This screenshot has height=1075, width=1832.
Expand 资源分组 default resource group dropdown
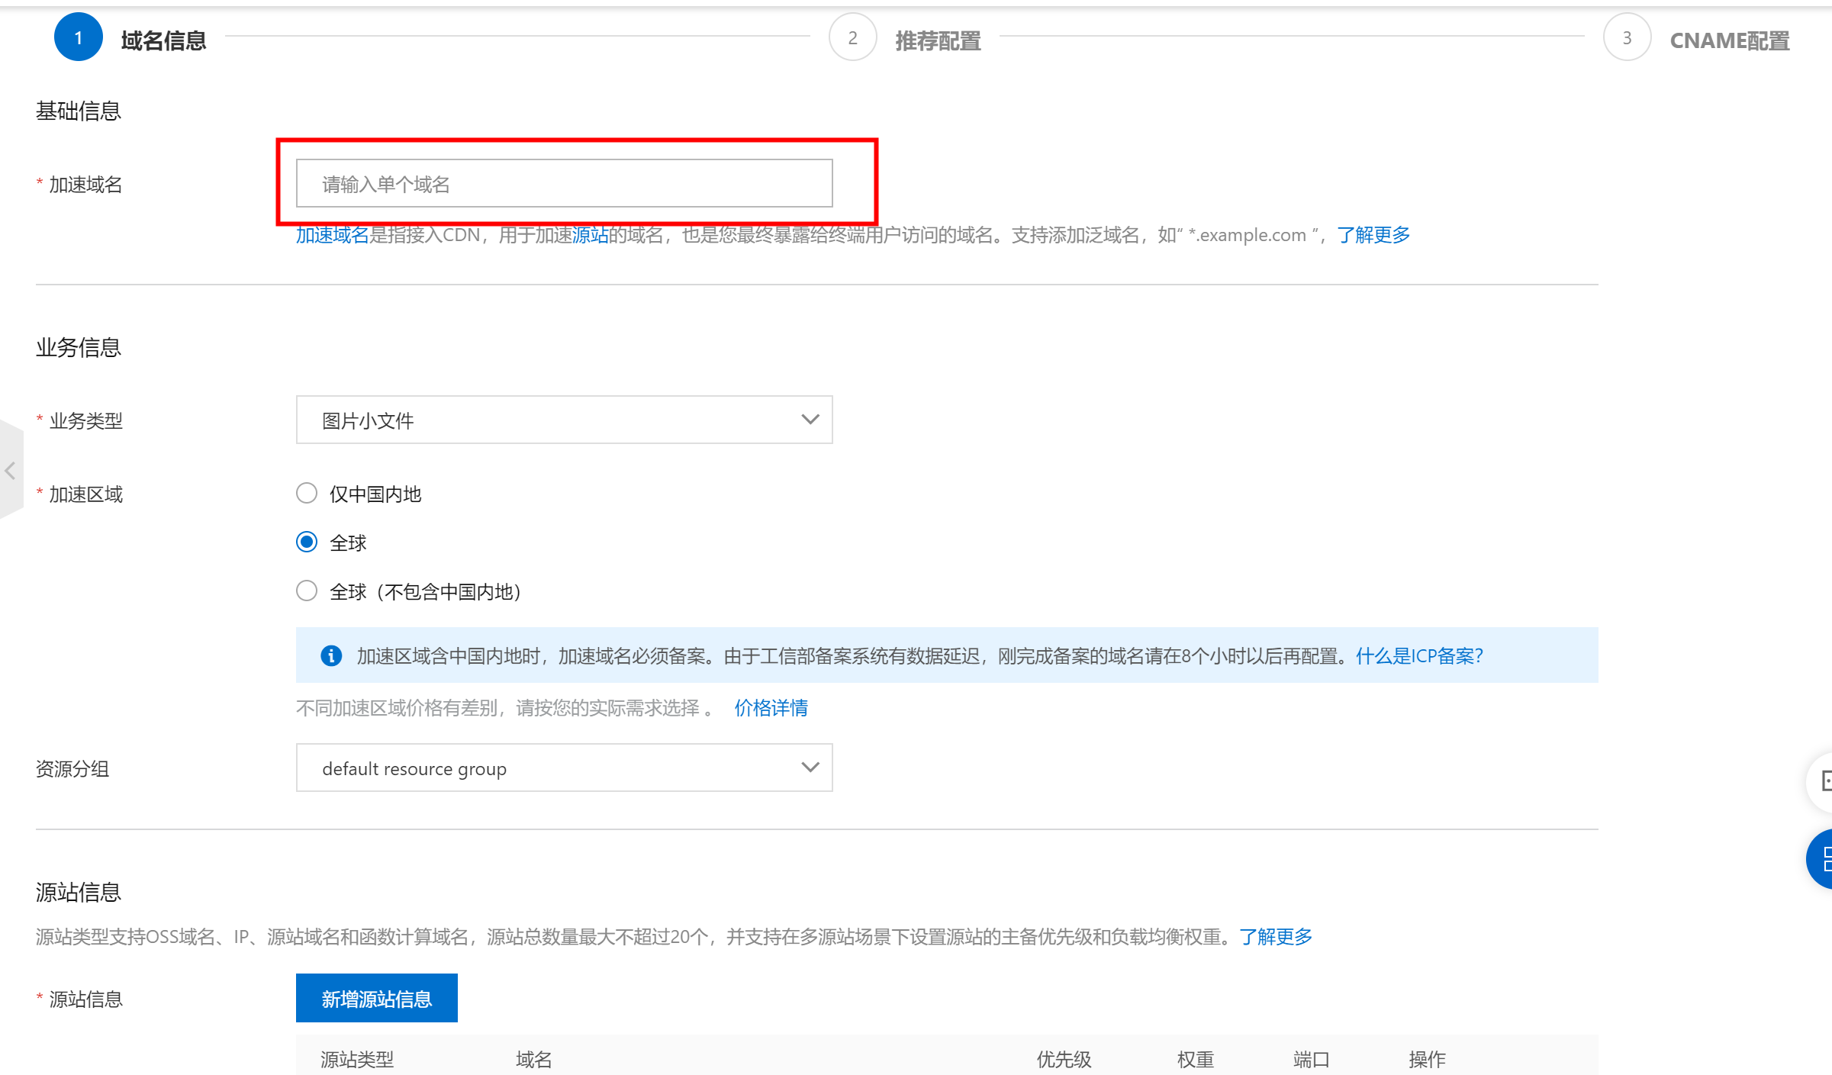(563, 768)
